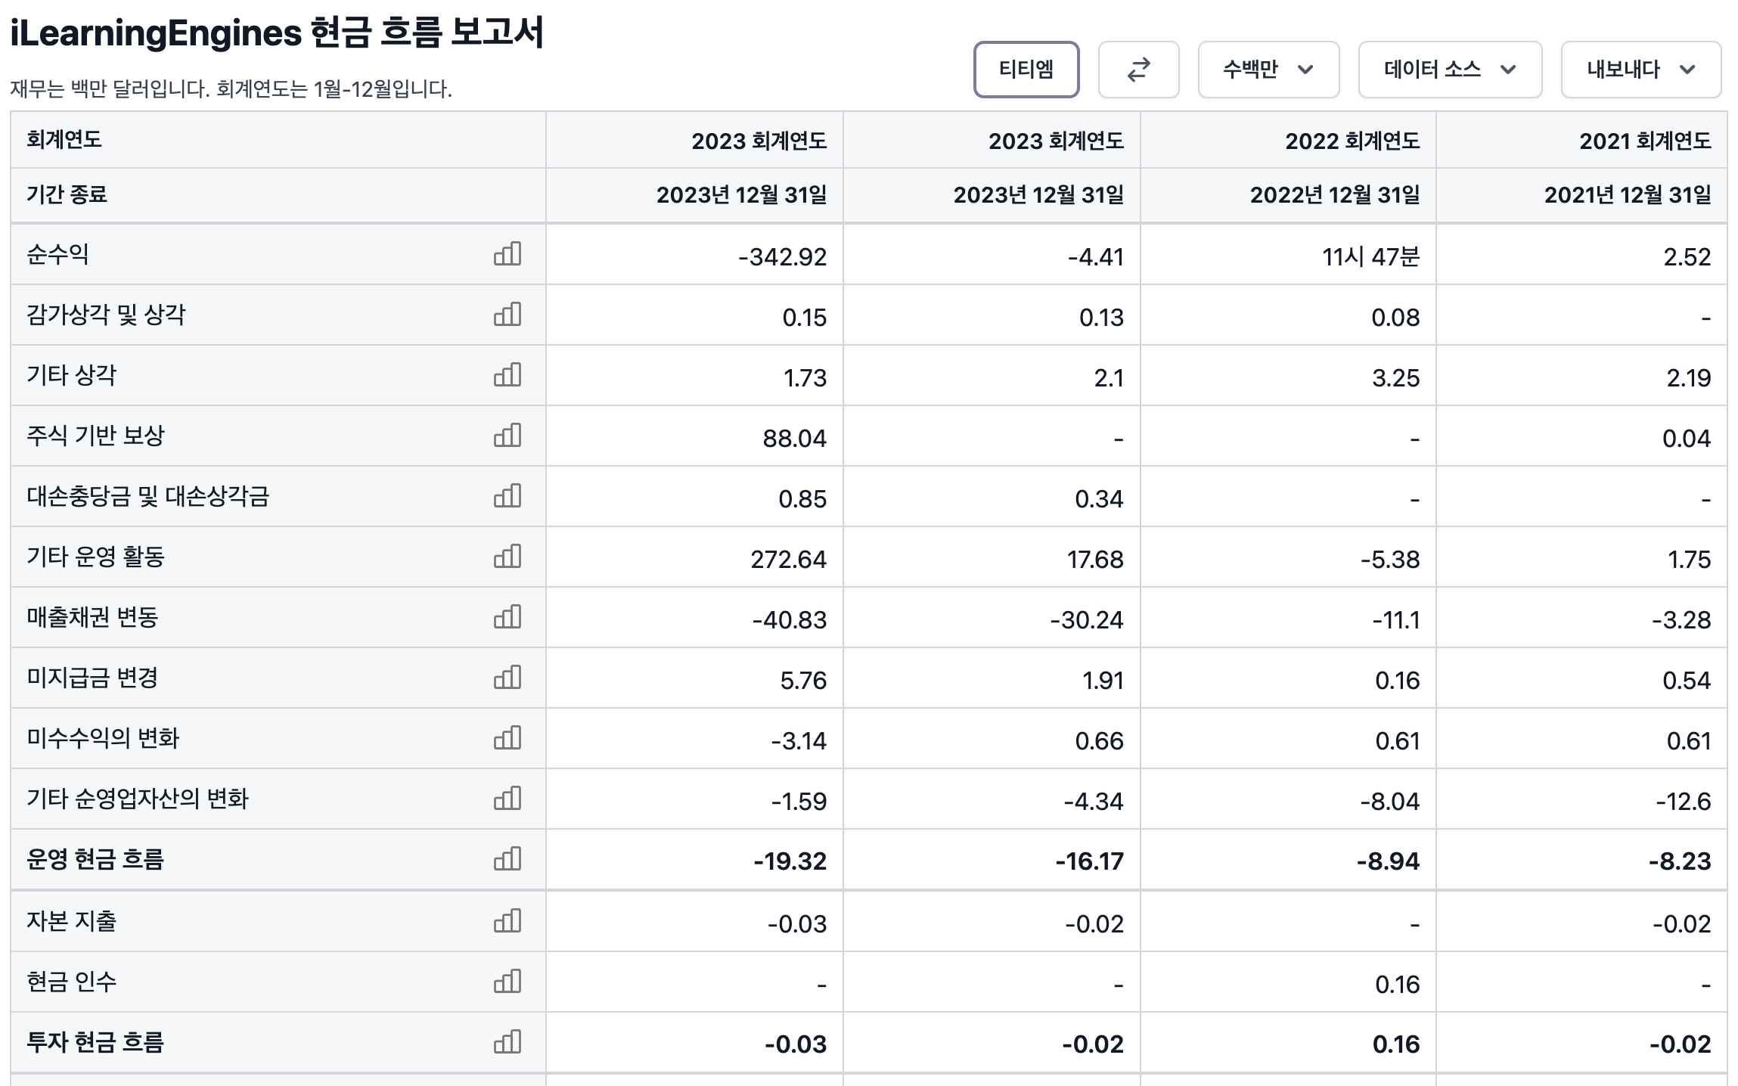Open the 내보내다 export dropdown
1738x1086 pixels.
tap(1640, 70)
